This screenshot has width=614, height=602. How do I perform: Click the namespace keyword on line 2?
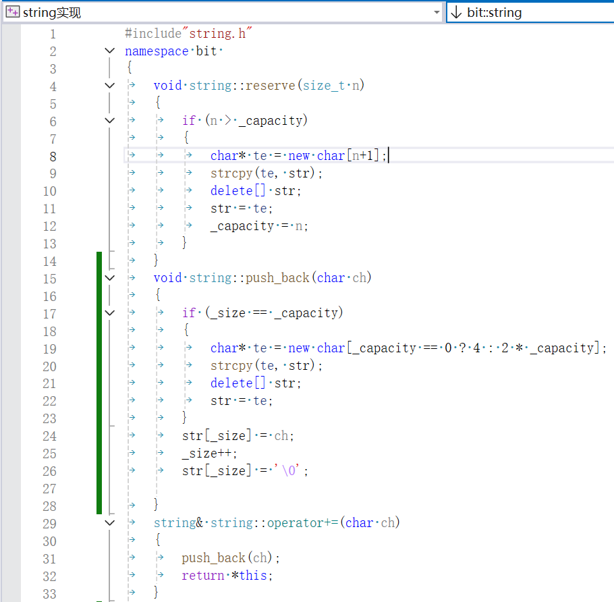pyautogui.click(x=157, y=51)
